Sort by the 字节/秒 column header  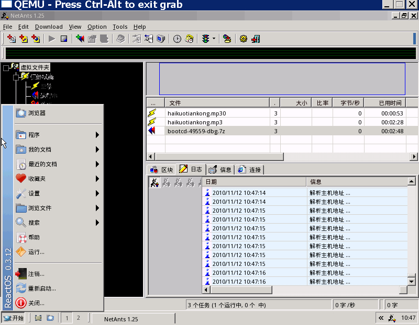(x=348, y=103)
